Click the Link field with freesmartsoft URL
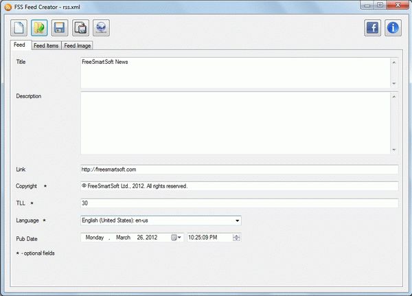Viewport: 412px width, 296px height. coord(240,170)
